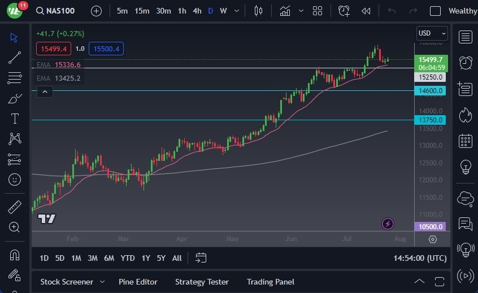
Task: Select the arrow cursor tool
Action: pos(14,37)
